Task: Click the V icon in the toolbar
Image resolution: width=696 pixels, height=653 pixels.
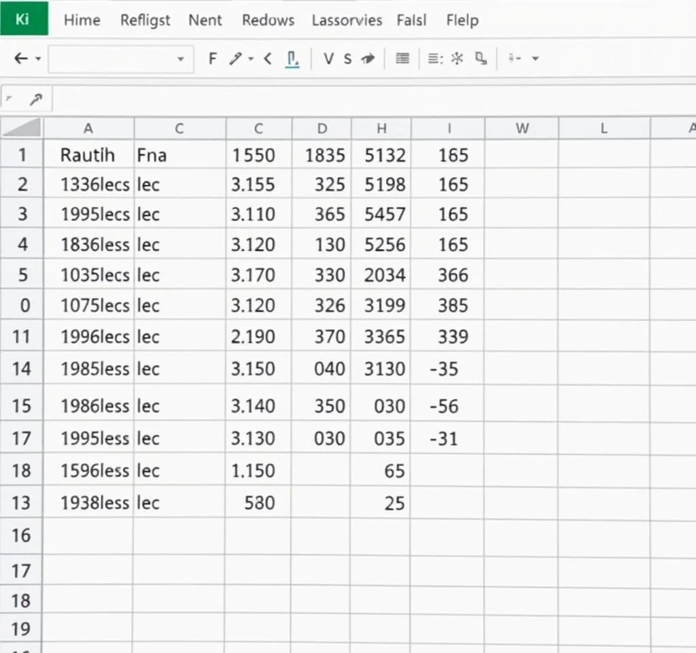Action: tap(328, 59)
